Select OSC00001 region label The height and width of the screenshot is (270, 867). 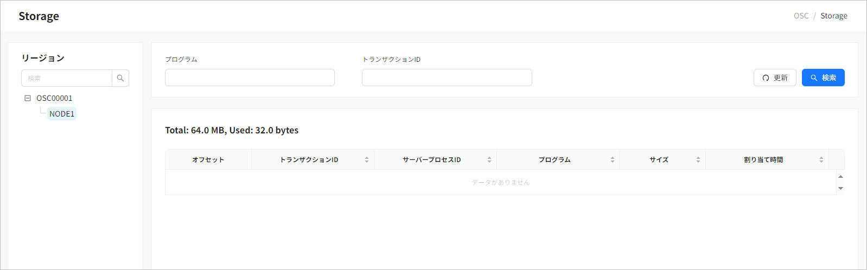point(54,98)
